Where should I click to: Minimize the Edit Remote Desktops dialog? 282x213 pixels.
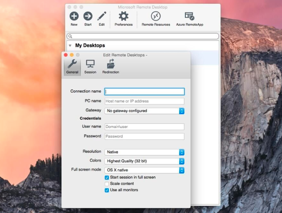pyautogui.click(x=71, y=55)
